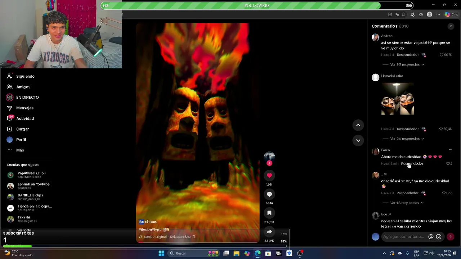Viewport: 461px width, 259px height.
Task: Open Lebriah en YouTube account
Action: [28, 186]
